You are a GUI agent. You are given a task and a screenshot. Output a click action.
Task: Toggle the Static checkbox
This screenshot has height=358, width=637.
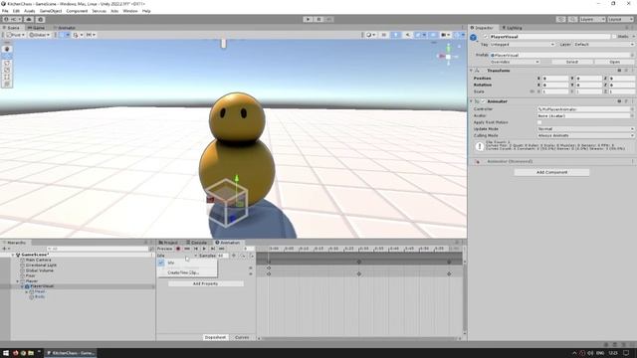[x=614, y=37]
